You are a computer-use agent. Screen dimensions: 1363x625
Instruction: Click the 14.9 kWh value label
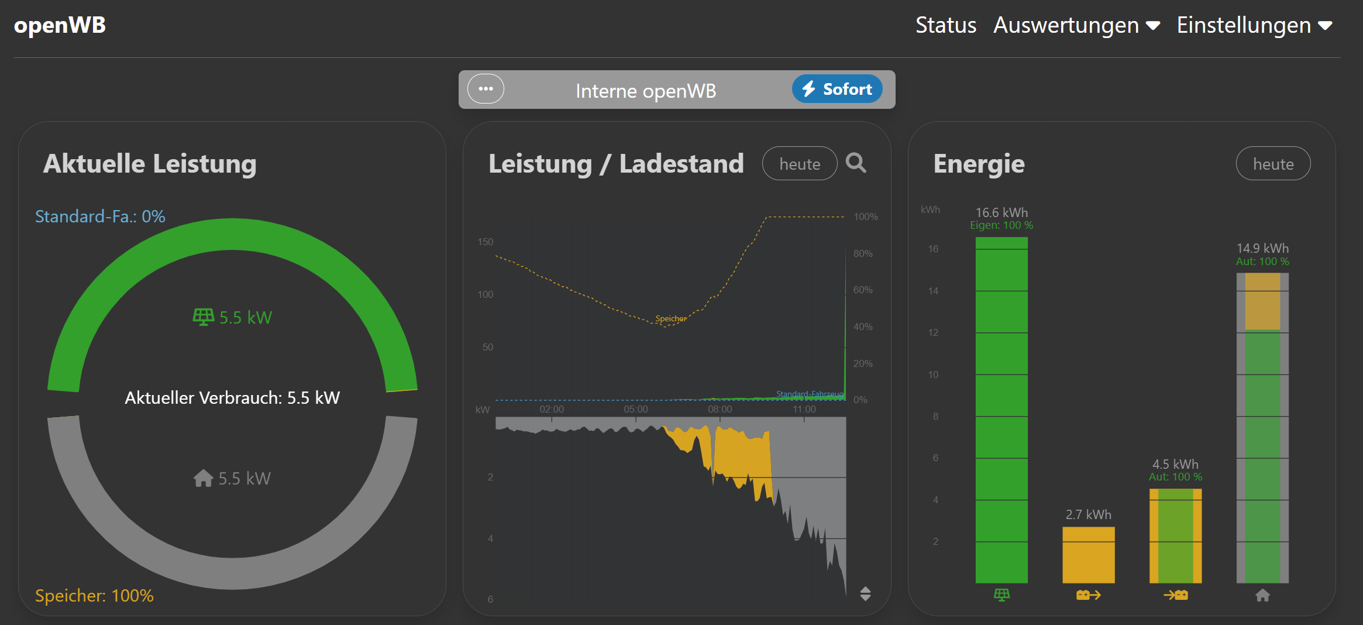pos(1262,248)
